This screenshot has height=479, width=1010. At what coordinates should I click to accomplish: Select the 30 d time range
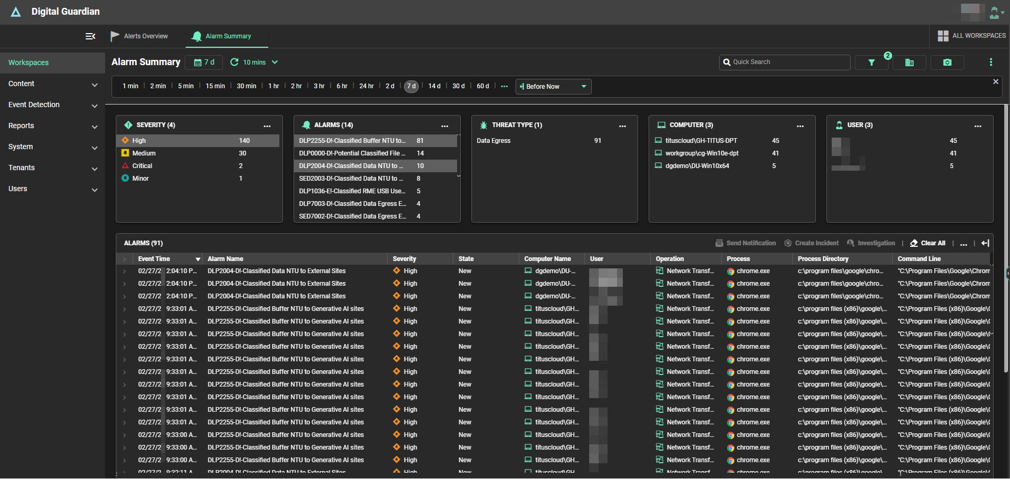point(459,86)
